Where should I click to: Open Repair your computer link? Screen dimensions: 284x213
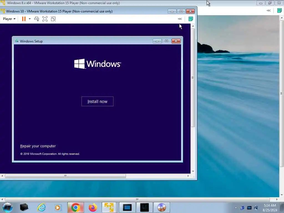38,146
